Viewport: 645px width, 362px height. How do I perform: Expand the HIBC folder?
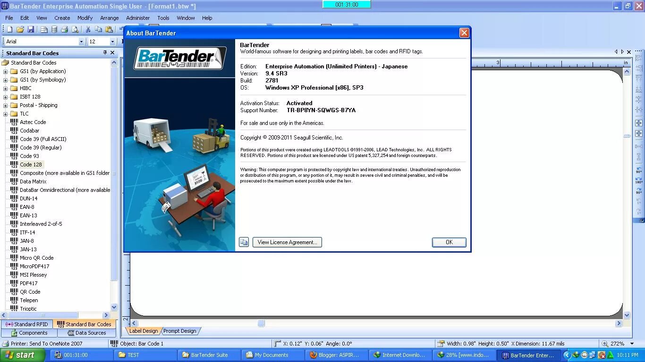click(6, 88)
